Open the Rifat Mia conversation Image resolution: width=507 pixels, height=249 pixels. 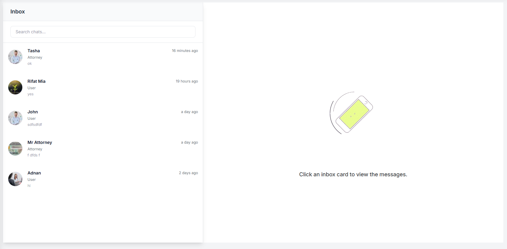tap(103, 88)
